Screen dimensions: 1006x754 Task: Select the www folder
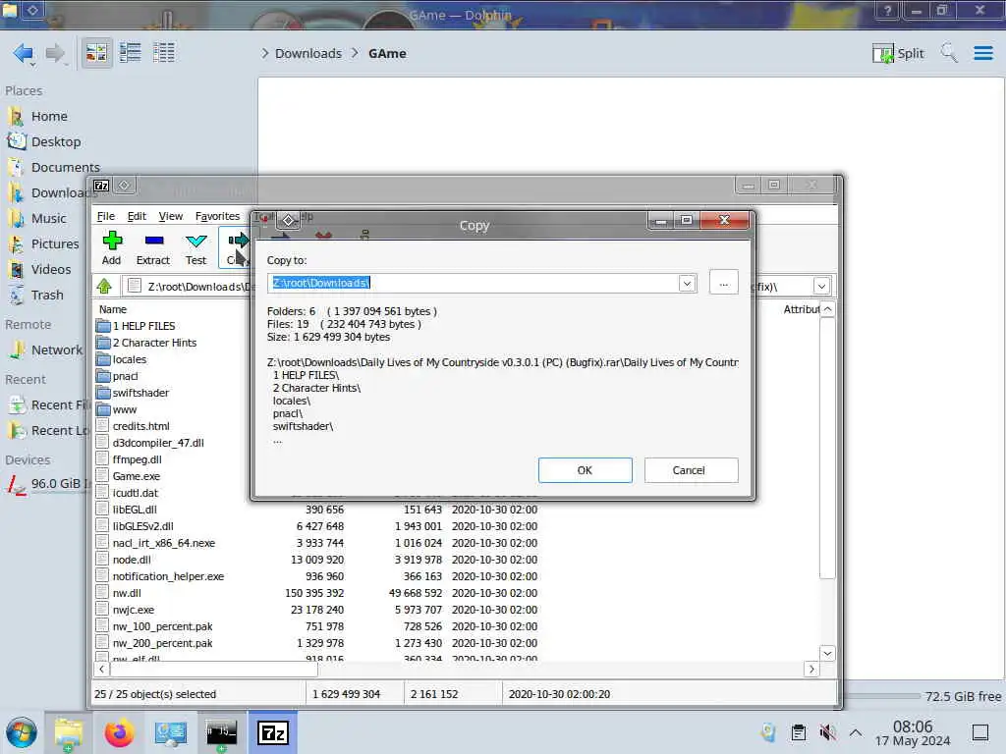pos(125,409)
